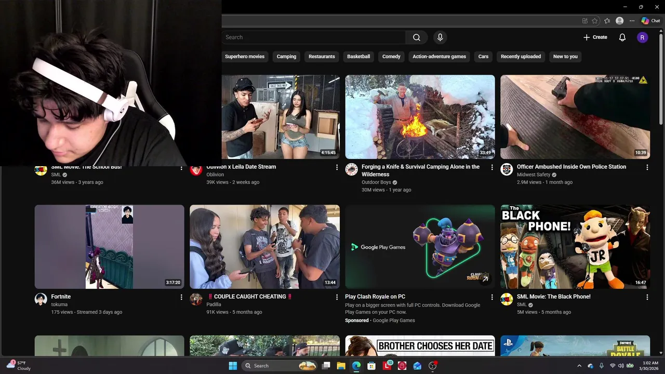
Task: Click the Outdoor Boys channel avatar
Action: coord(351,169)
